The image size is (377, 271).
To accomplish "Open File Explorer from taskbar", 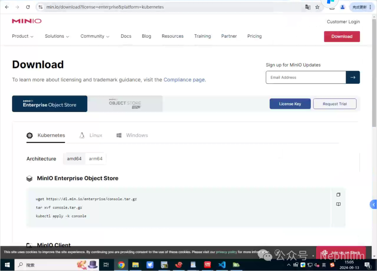I will coord(135,265).
